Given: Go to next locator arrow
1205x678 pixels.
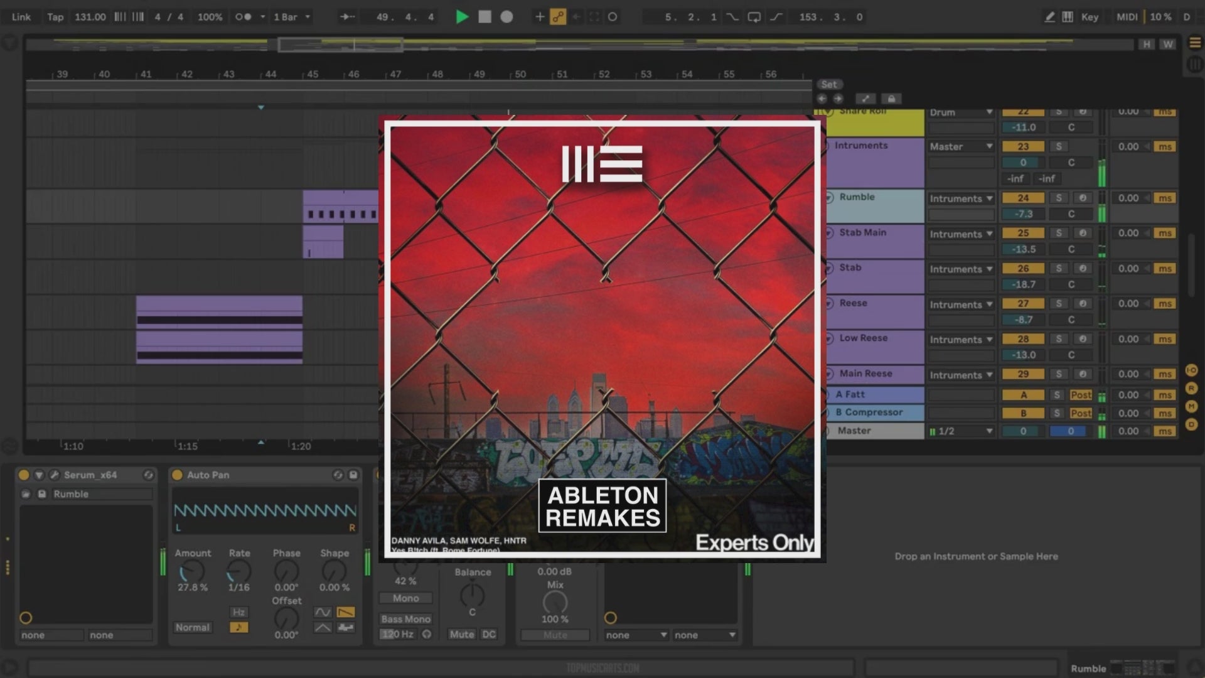Looking at the screenshot, I should (x=838, y=99).
